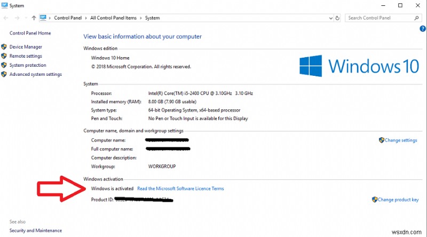The width and height of the screenshot is (427, 237).
Task: Open address bar history dropdown
Action: pyautogui.click(x=330, y=18)
